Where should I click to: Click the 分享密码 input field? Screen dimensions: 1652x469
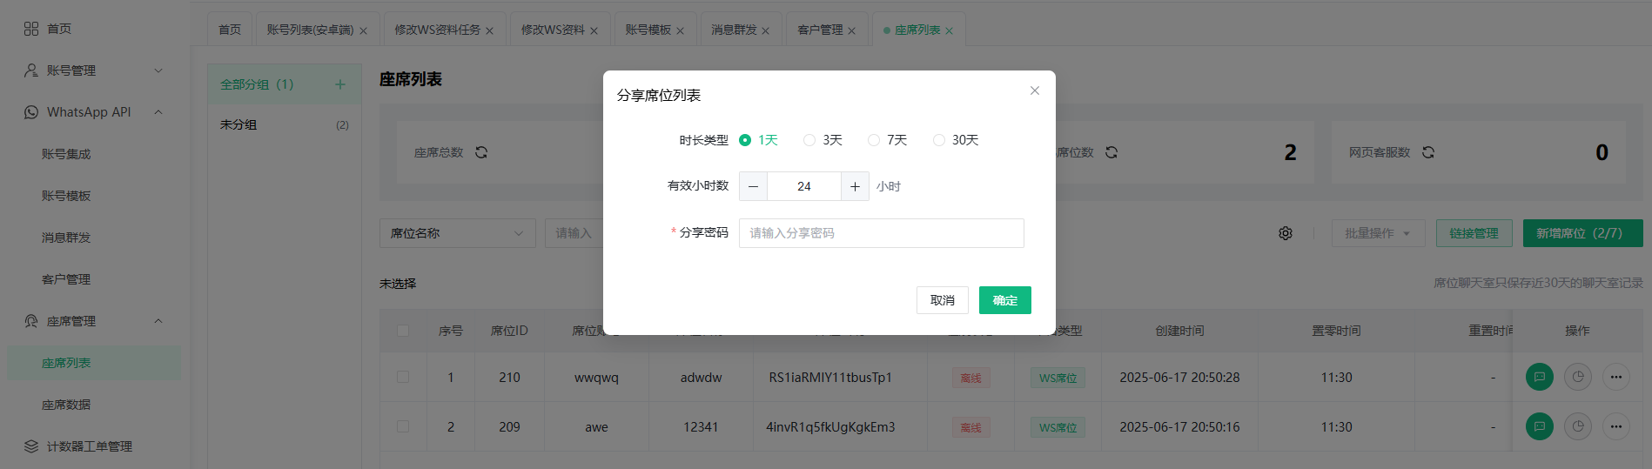point(881,233)
